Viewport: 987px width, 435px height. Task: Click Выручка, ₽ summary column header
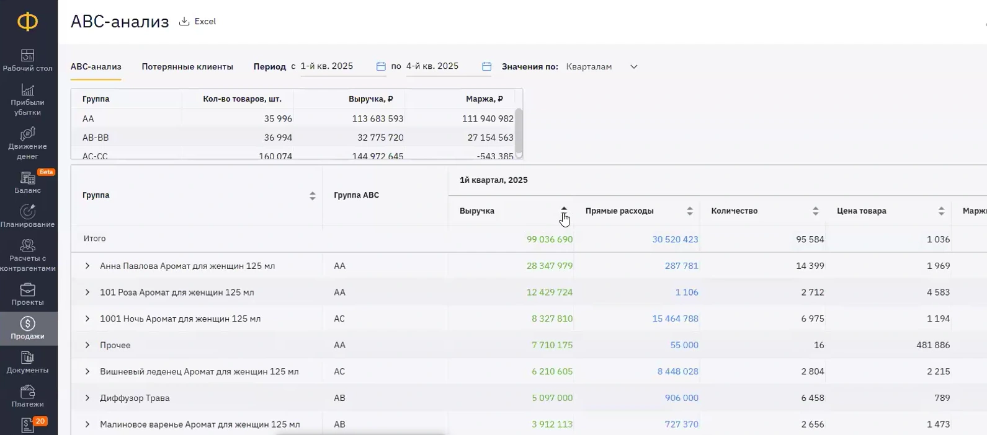click(371, 99)
